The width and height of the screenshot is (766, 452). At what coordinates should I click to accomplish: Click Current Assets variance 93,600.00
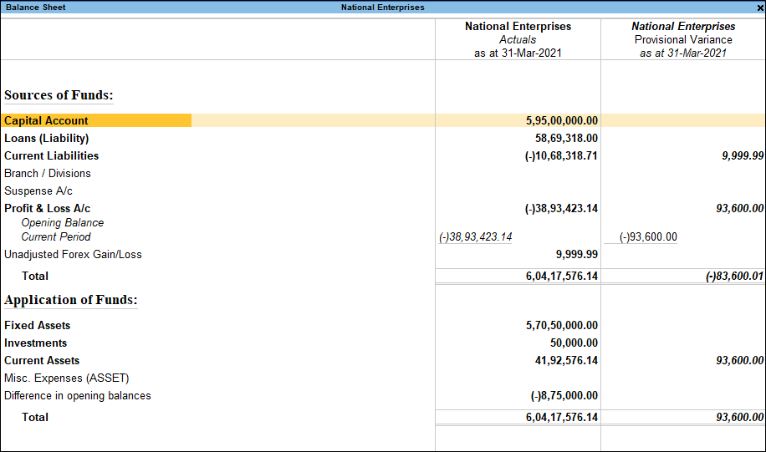tap(739, 360)
